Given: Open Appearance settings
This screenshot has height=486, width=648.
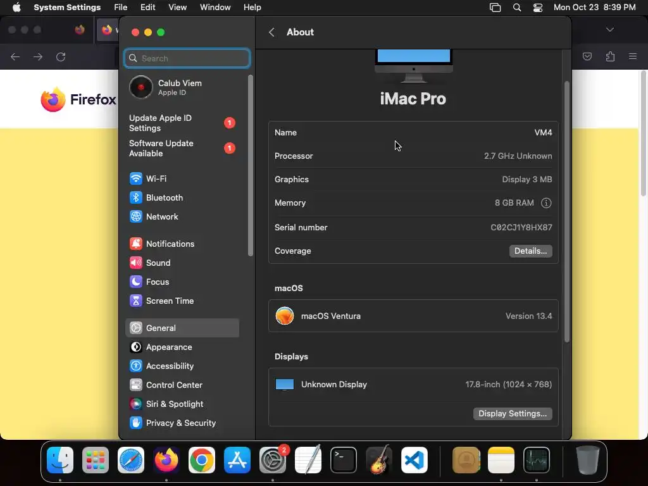Looking at the screenshot, I should 182,347.
